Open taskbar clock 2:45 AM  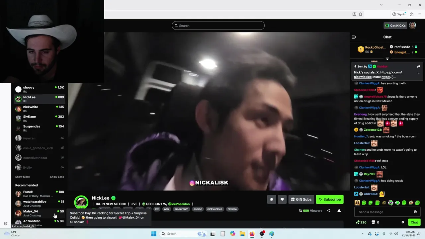pyautogui.click(x=409, y=234)
